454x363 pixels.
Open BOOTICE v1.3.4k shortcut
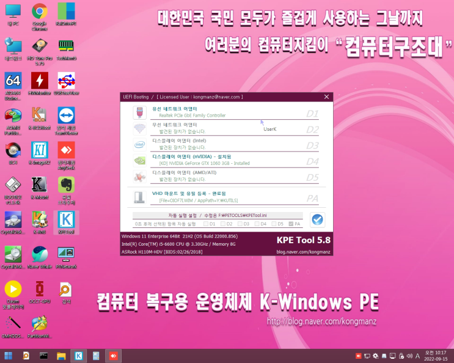[13, 191]
